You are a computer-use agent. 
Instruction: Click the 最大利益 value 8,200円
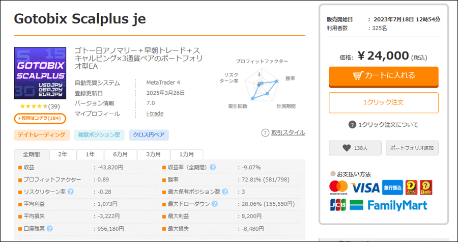click(251, 217)
